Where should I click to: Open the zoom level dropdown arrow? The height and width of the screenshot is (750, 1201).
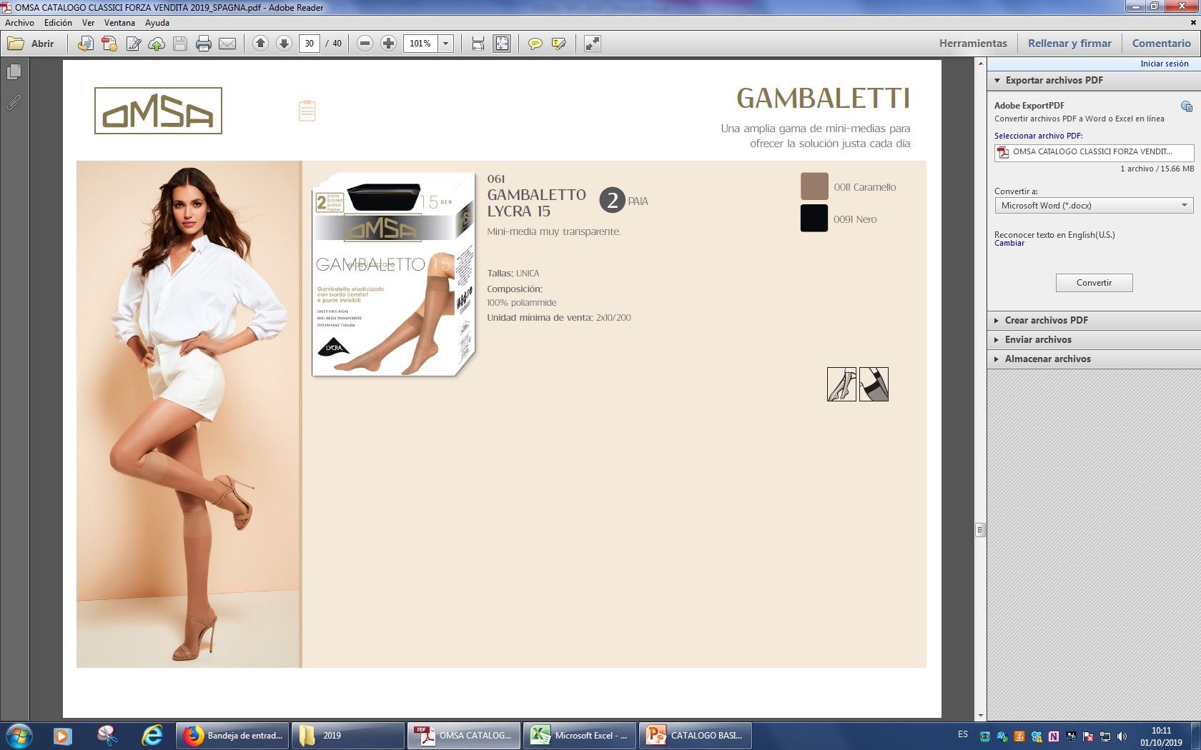[x=446, y=44]
